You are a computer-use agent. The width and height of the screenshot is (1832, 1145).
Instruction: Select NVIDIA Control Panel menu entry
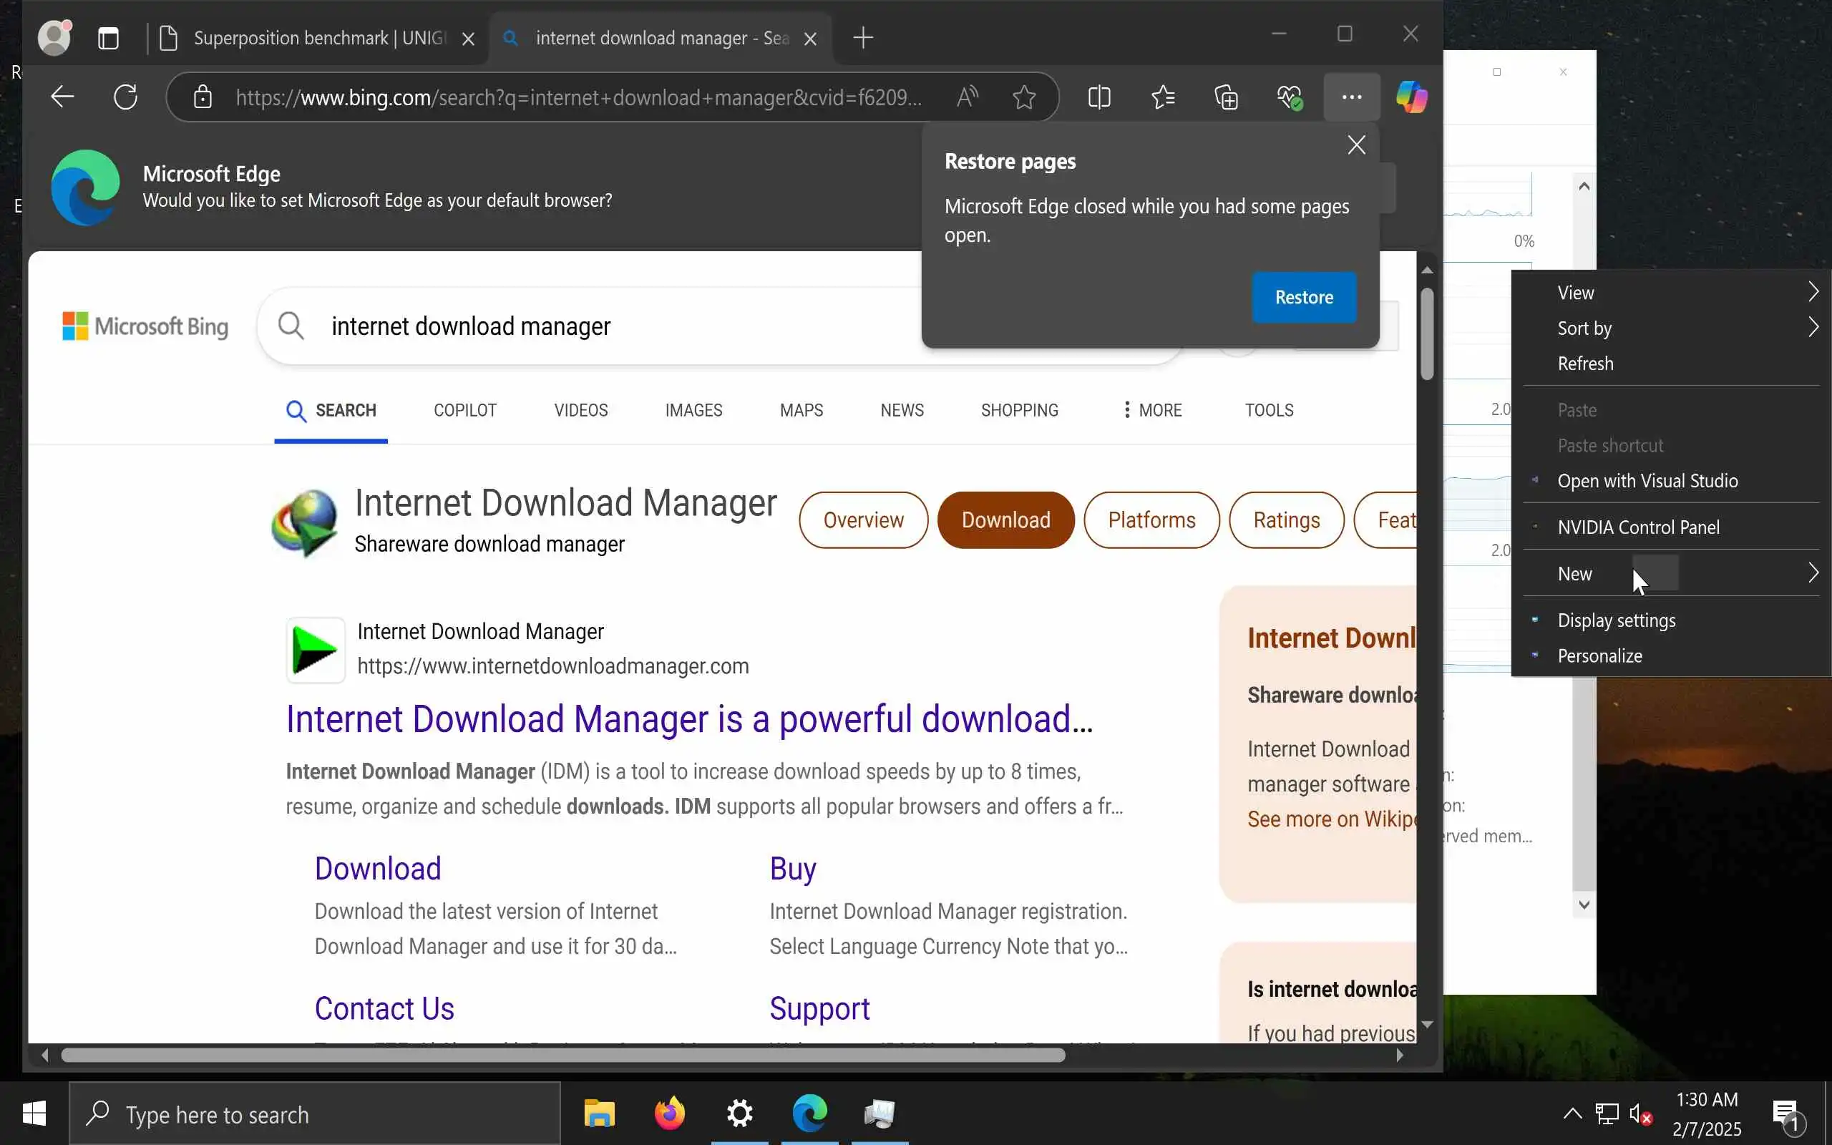pyautogui.click(x=1638, y=527)
